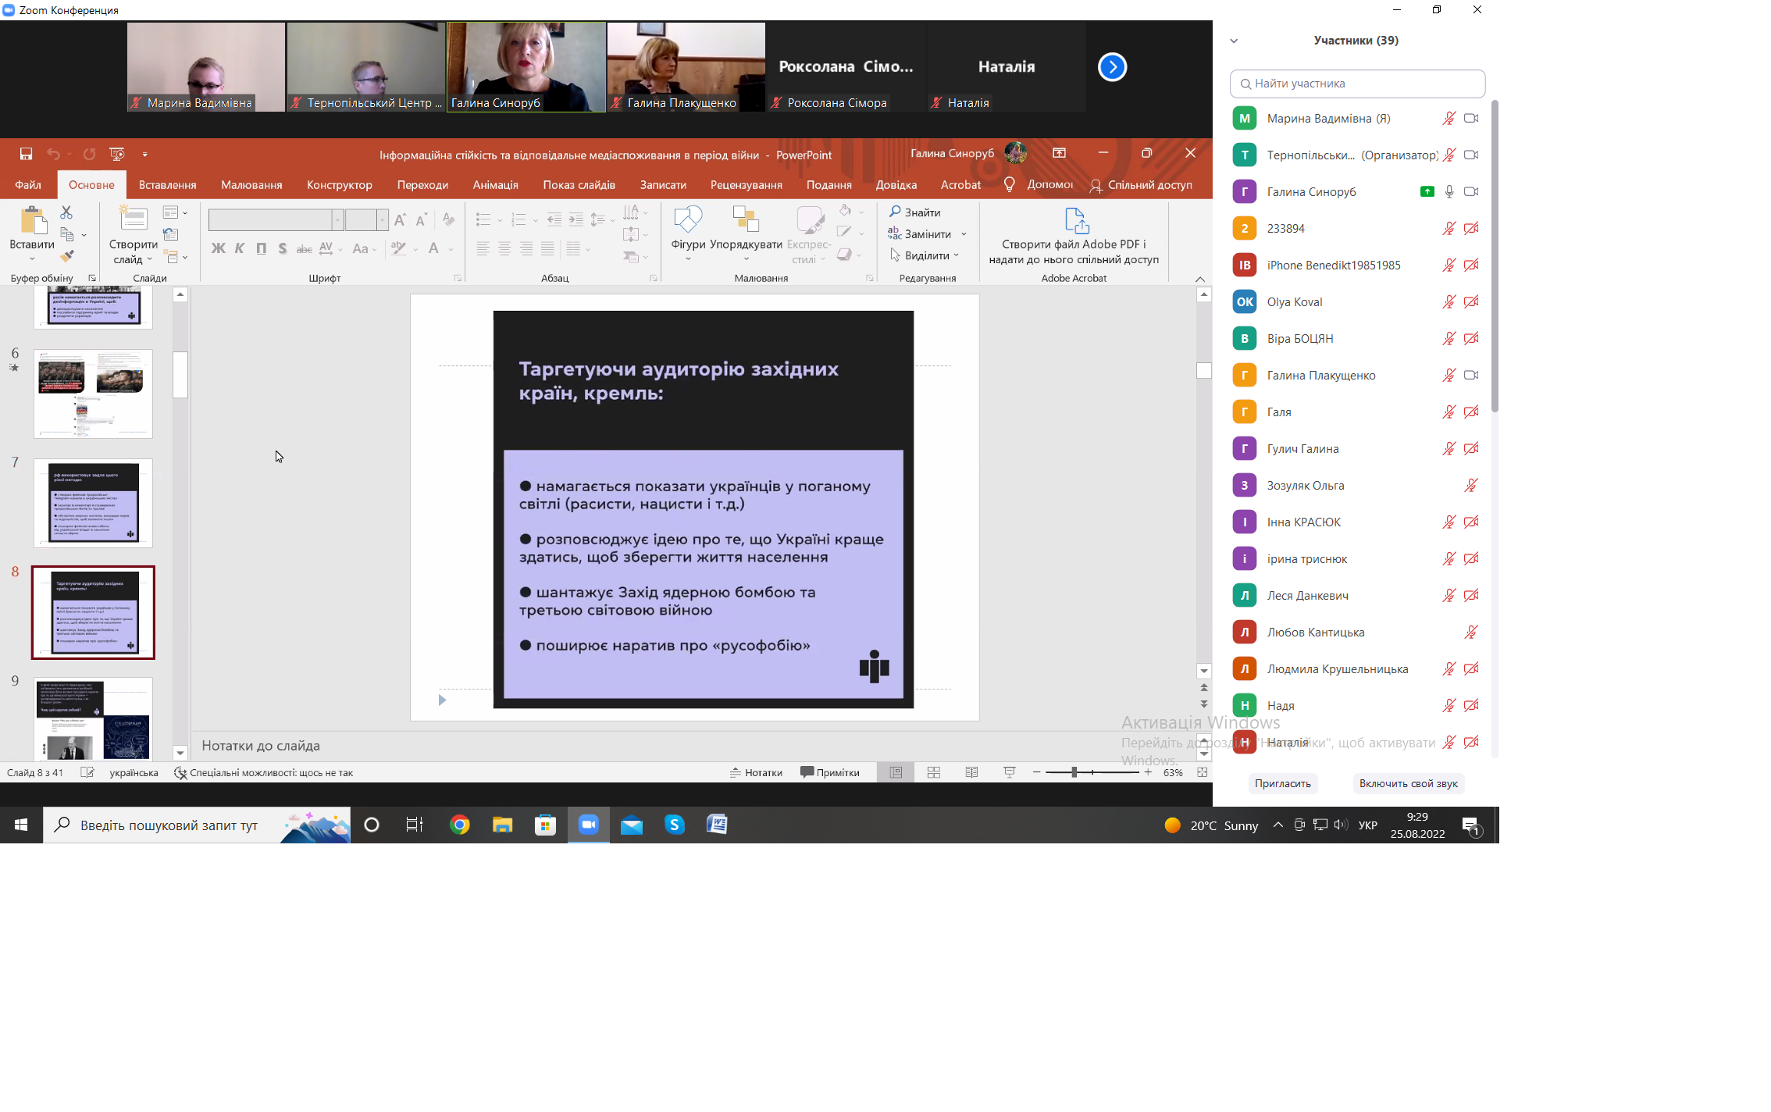Click in Нотатки до слайда notes area
This screenshot has height=1112, width=1771.
point(695,746)
